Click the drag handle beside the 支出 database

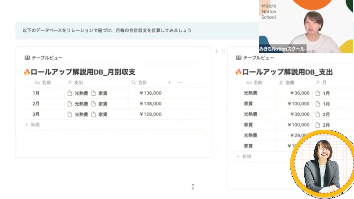coord(223,51)
